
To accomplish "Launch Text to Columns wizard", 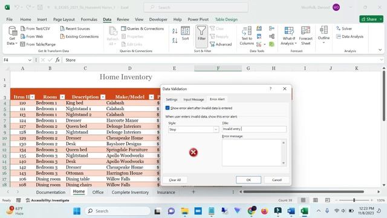I will point(247,36).
